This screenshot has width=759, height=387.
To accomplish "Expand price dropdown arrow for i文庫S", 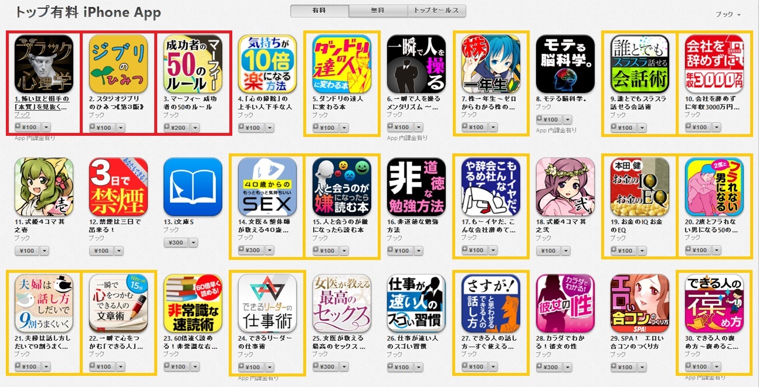I will click(x=194, y=242).
